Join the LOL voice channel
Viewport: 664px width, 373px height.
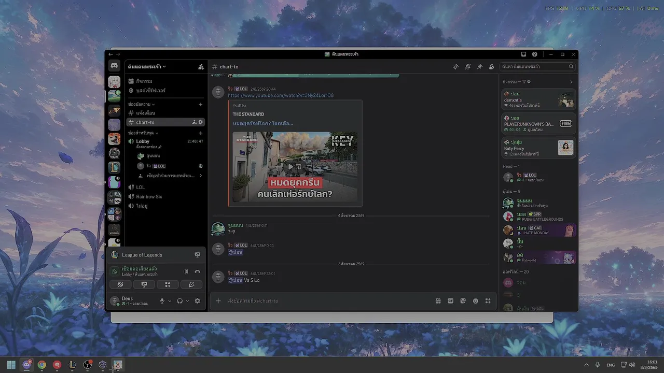click(x=165, y=187)
